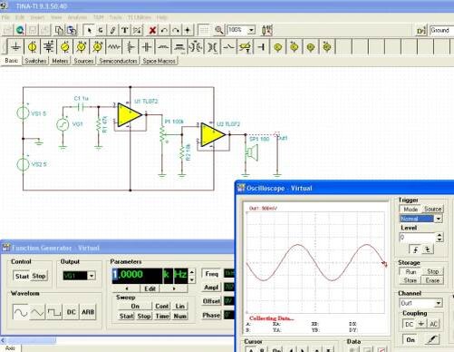Set coupling to AC
Image resolution: width=454 pixels, height=352 pixels.
[x=433, y=324]
